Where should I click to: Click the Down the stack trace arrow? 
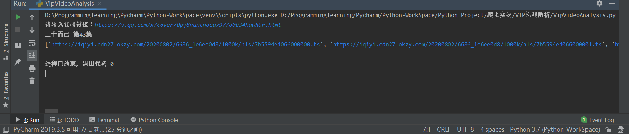32,30
